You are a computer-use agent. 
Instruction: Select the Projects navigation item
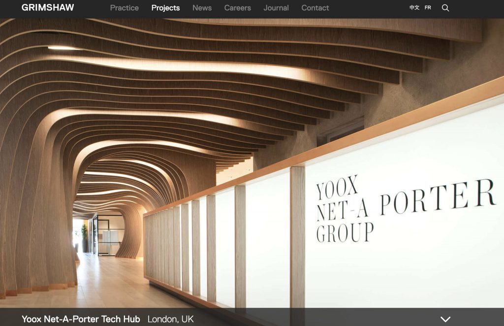coord(165,8)
